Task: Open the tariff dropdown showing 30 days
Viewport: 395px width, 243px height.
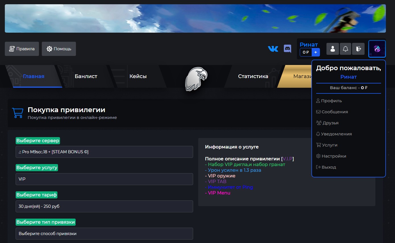Action: pyautogui.click(x=104, y=206)
